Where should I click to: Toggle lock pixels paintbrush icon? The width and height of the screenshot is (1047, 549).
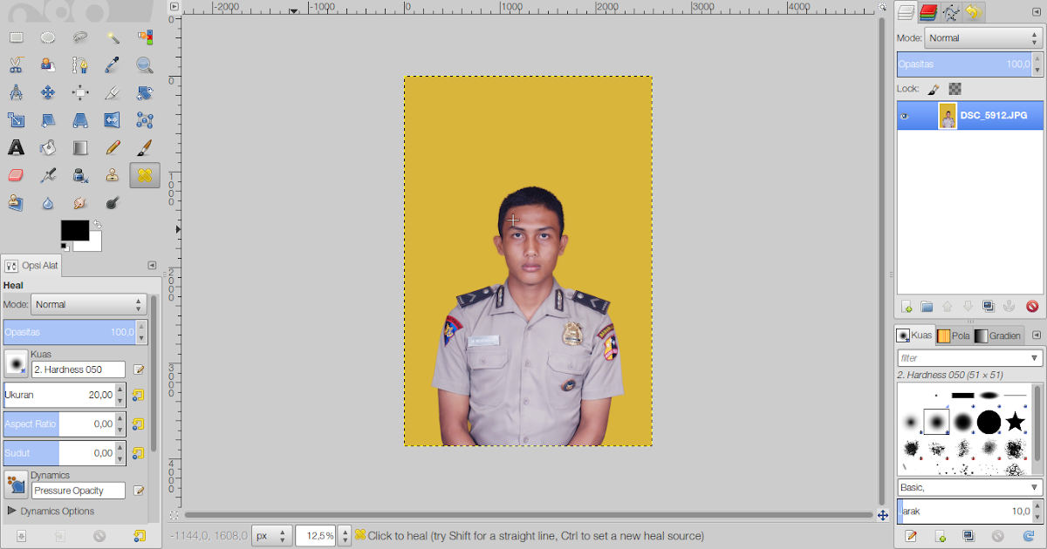[x=933, y=89]
